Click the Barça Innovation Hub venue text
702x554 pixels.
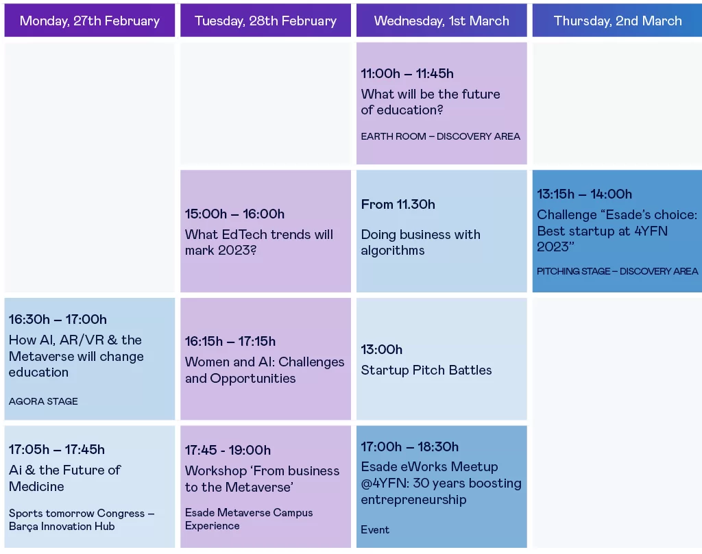point(62,527)
